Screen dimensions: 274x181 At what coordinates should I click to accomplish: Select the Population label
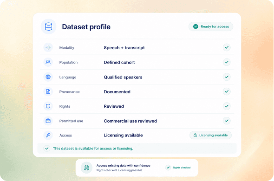point(68,62)
